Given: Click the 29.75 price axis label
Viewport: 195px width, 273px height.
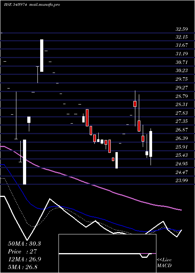Looking at the screenshot, I should pos(182,79).
